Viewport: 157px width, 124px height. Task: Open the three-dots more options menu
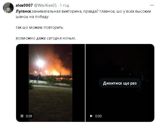point(152,5)
